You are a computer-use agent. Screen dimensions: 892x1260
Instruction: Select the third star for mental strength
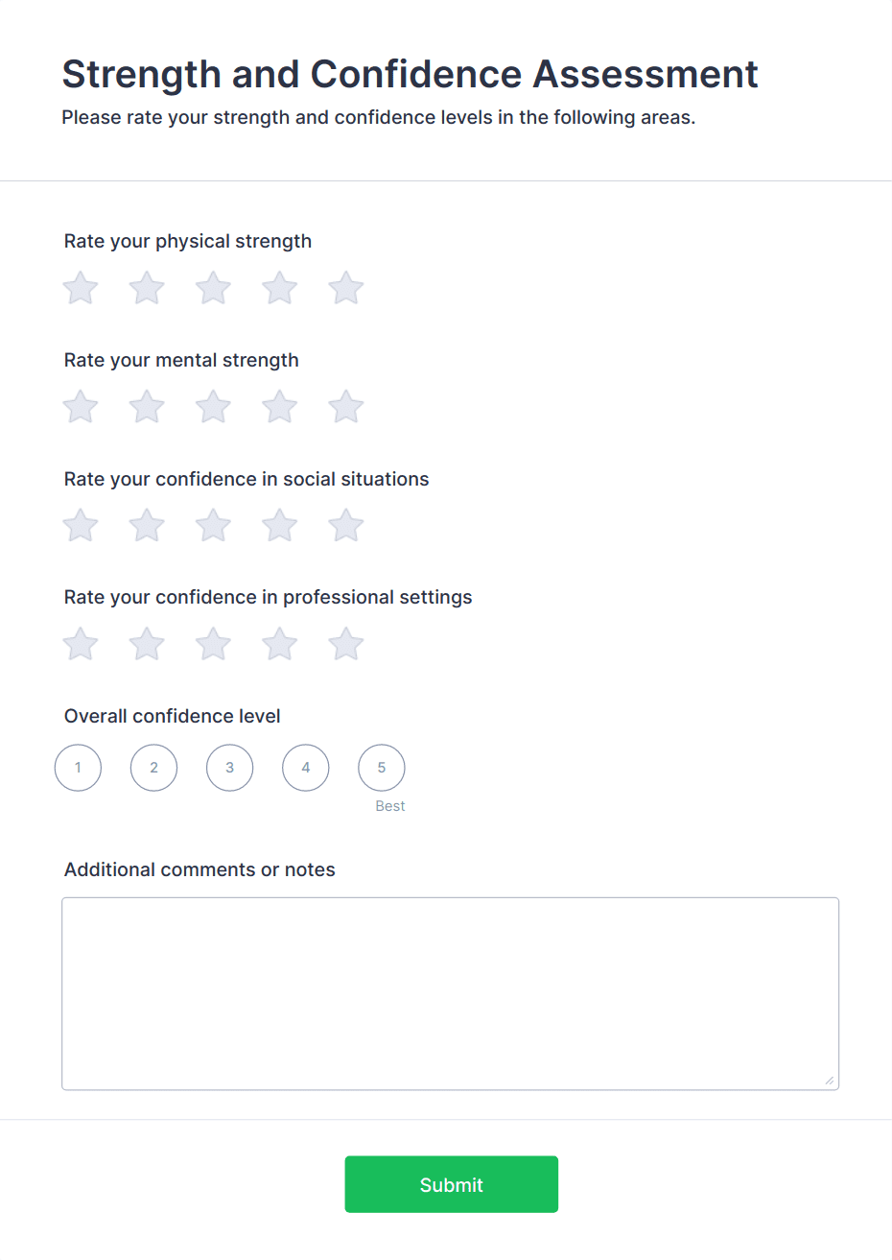213,406
